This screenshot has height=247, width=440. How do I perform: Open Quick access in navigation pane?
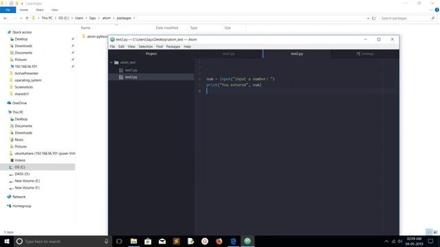pyautogui.click(x=22, y=32)
